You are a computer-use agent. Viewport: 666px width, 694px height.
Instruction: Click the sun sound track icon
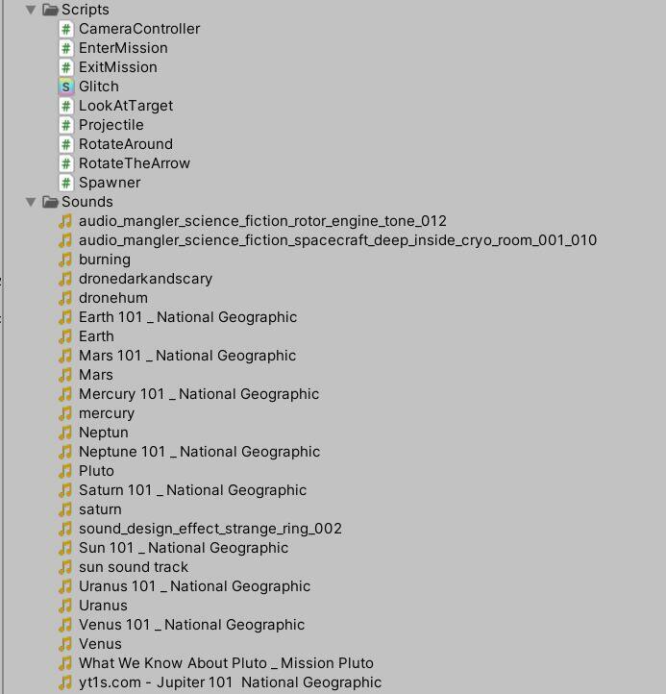click(x=65, y=567)
